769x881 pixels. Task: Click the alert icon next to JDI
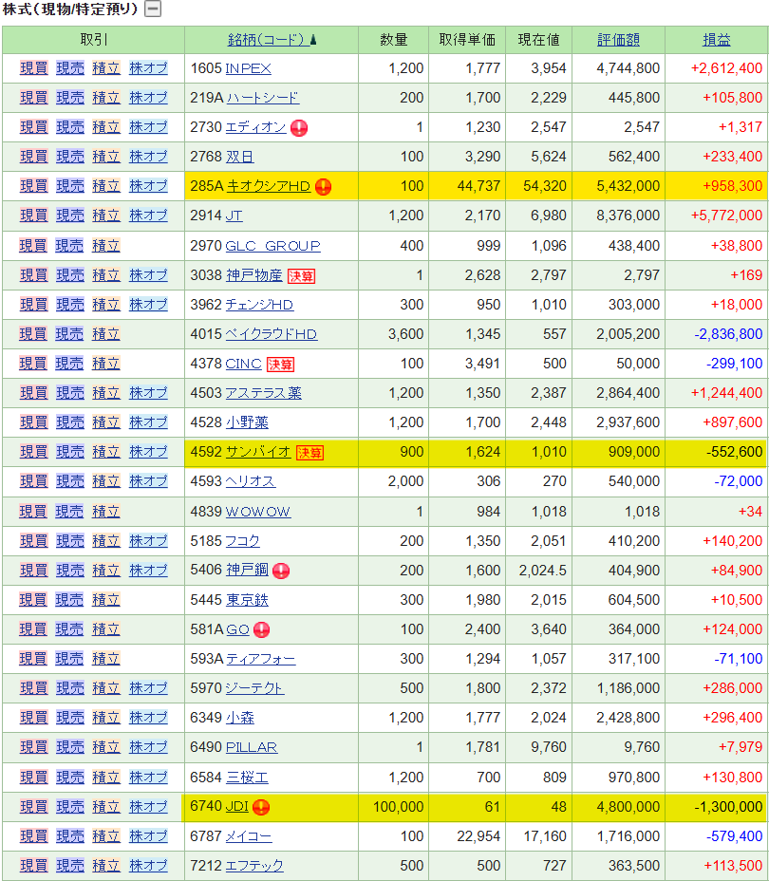261,807
